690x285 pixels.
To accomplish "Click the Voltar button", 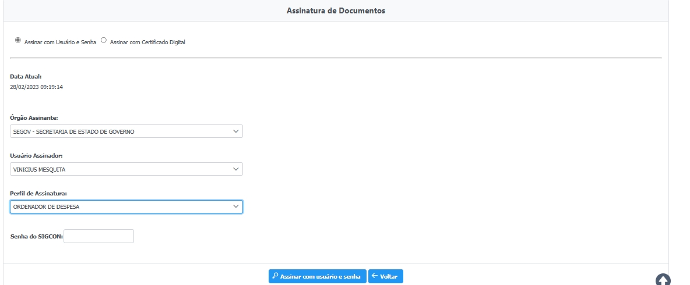I will (x=386, y=276).
